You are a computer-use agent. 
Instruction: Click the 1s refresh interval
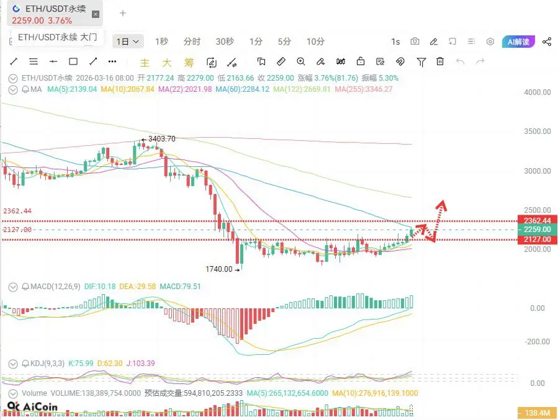[395, 42]
